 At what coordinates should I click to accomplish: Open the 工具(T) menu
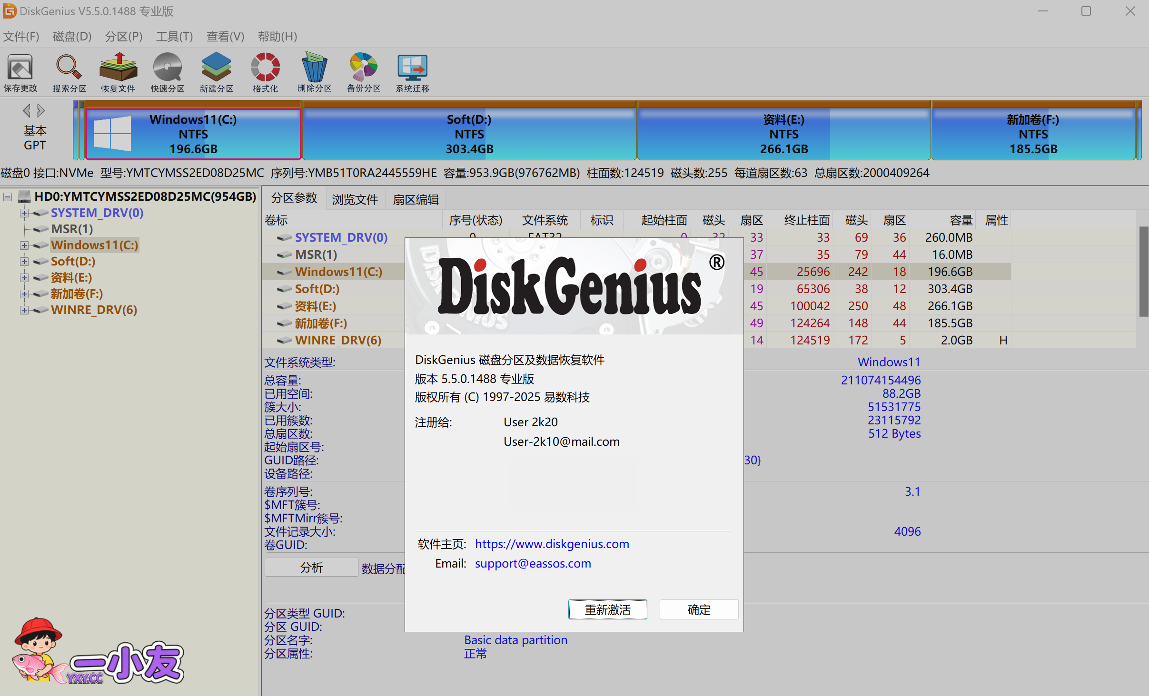click(x=174, y=37)
